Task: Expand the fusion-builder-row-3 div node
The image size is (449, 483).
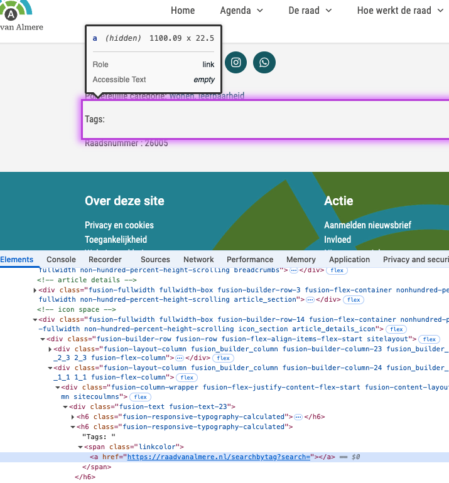Action: [x=35, y=290]
